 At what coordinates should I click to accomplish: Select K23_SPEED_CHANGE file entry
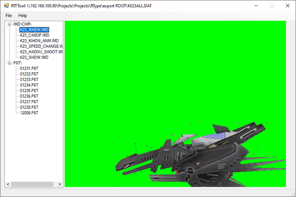click(x=41, y=46)
